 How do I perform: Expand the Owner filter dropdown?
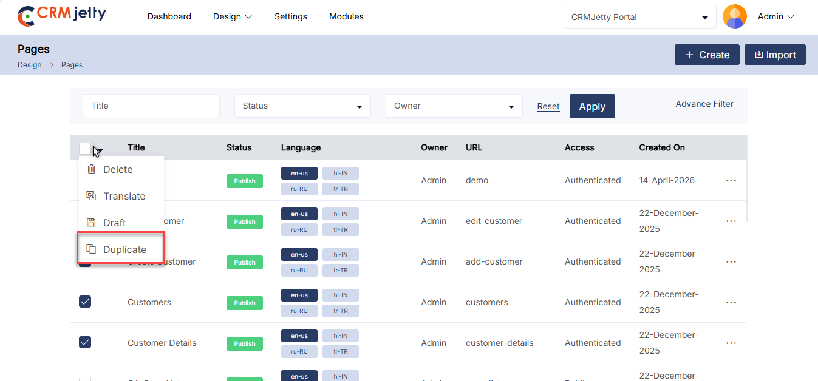pyautogui.click(x=454, y=106)
